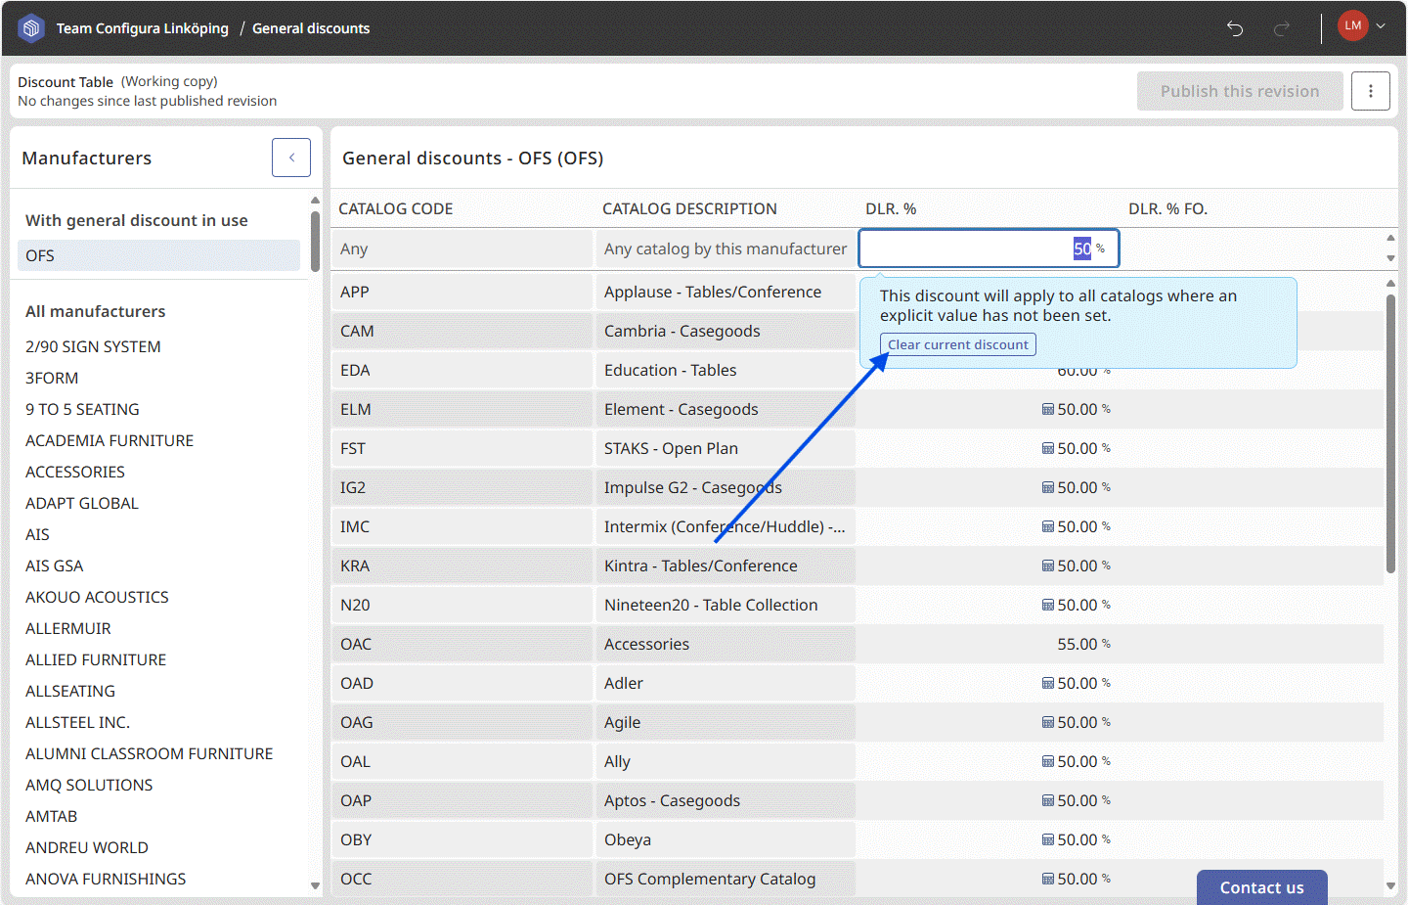Click the calculator icon in N20 row
The image size is (1408, 905).
tap(1048, 605)
